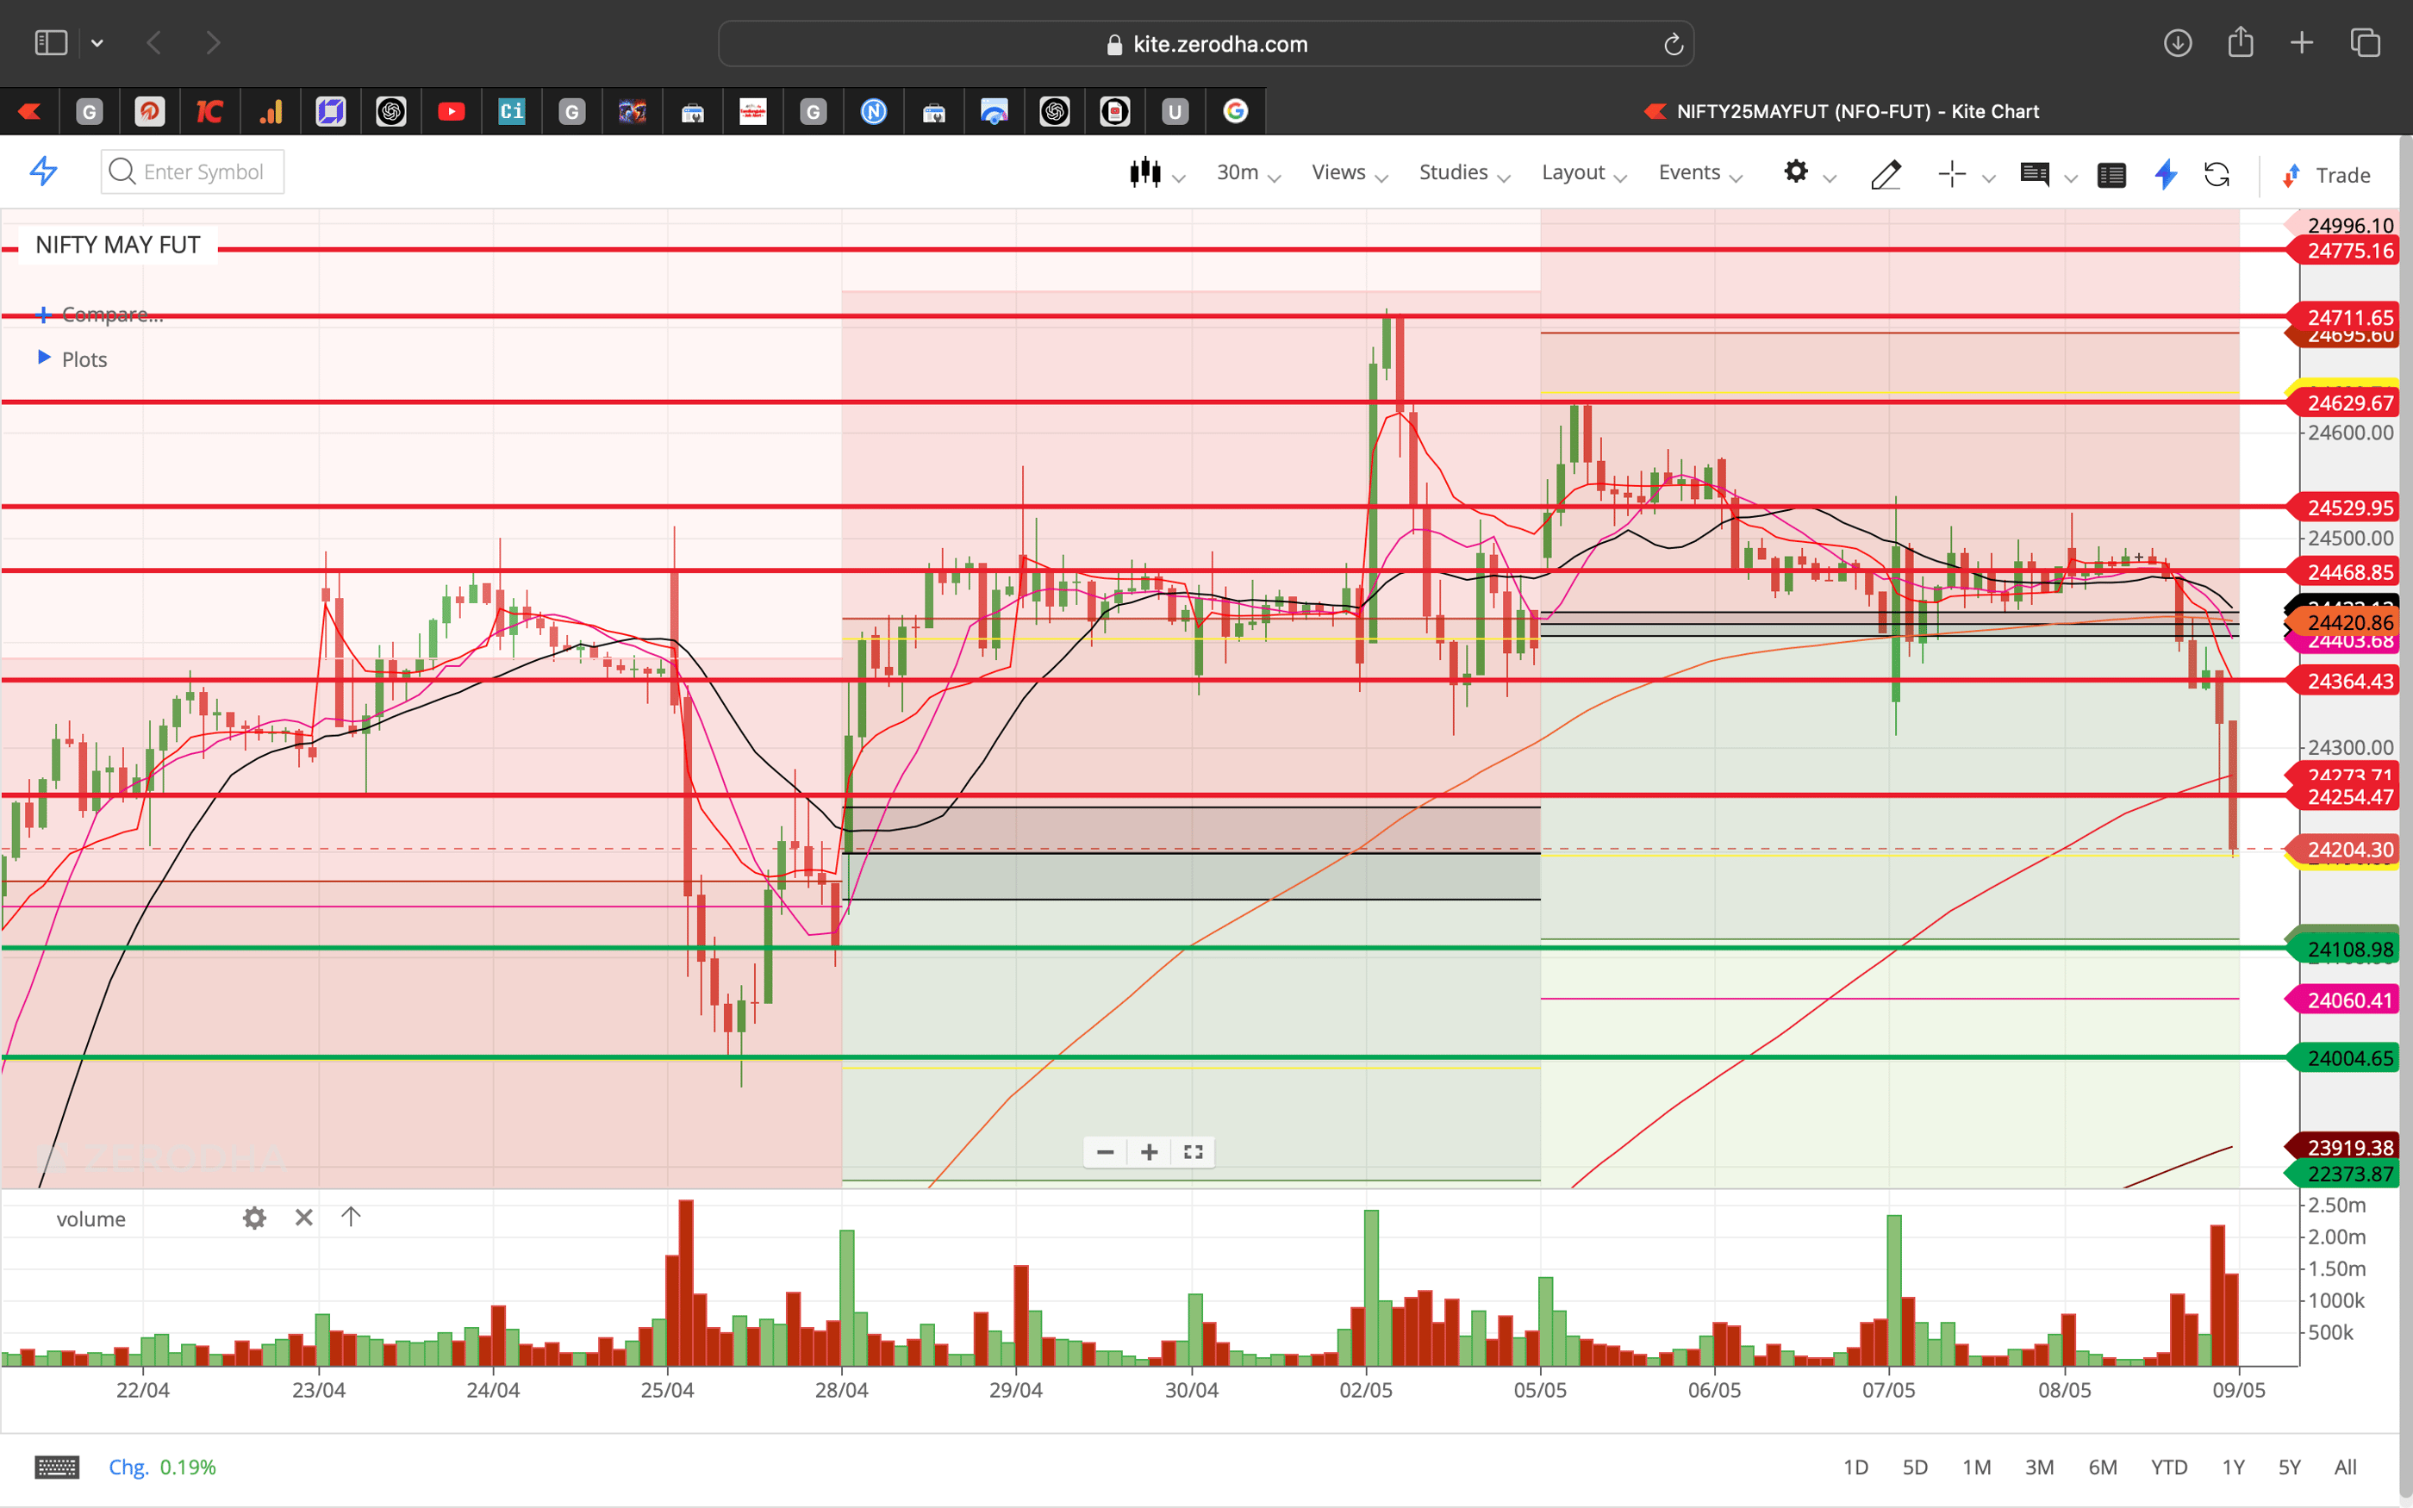Open volume study settings gear
The height and width of the screenshot is (1508, 2413).
(255, 1218)
